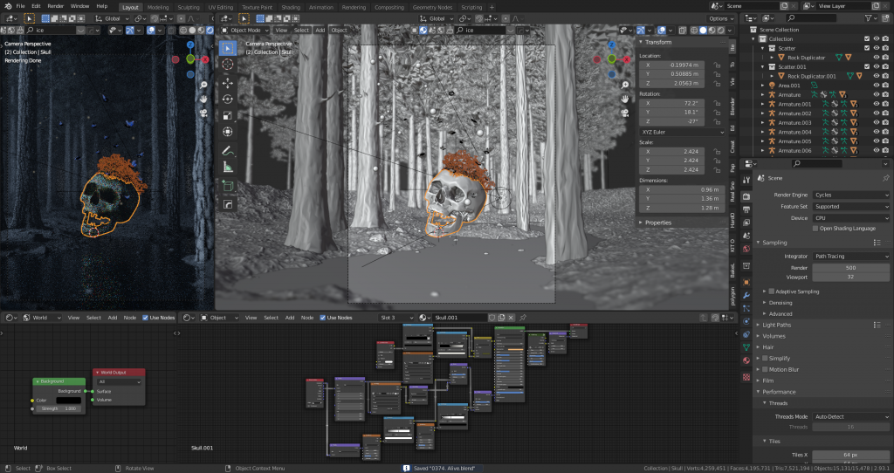The width and height of the screenshot is (894, 473).
Task: Open the Window menu
Action: [79, 6]
